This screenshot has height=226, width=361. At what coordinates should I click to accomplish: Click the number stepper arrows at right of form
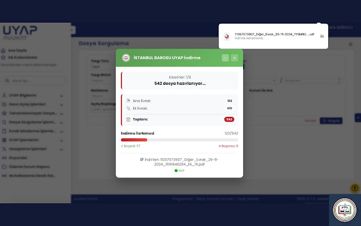339,80
